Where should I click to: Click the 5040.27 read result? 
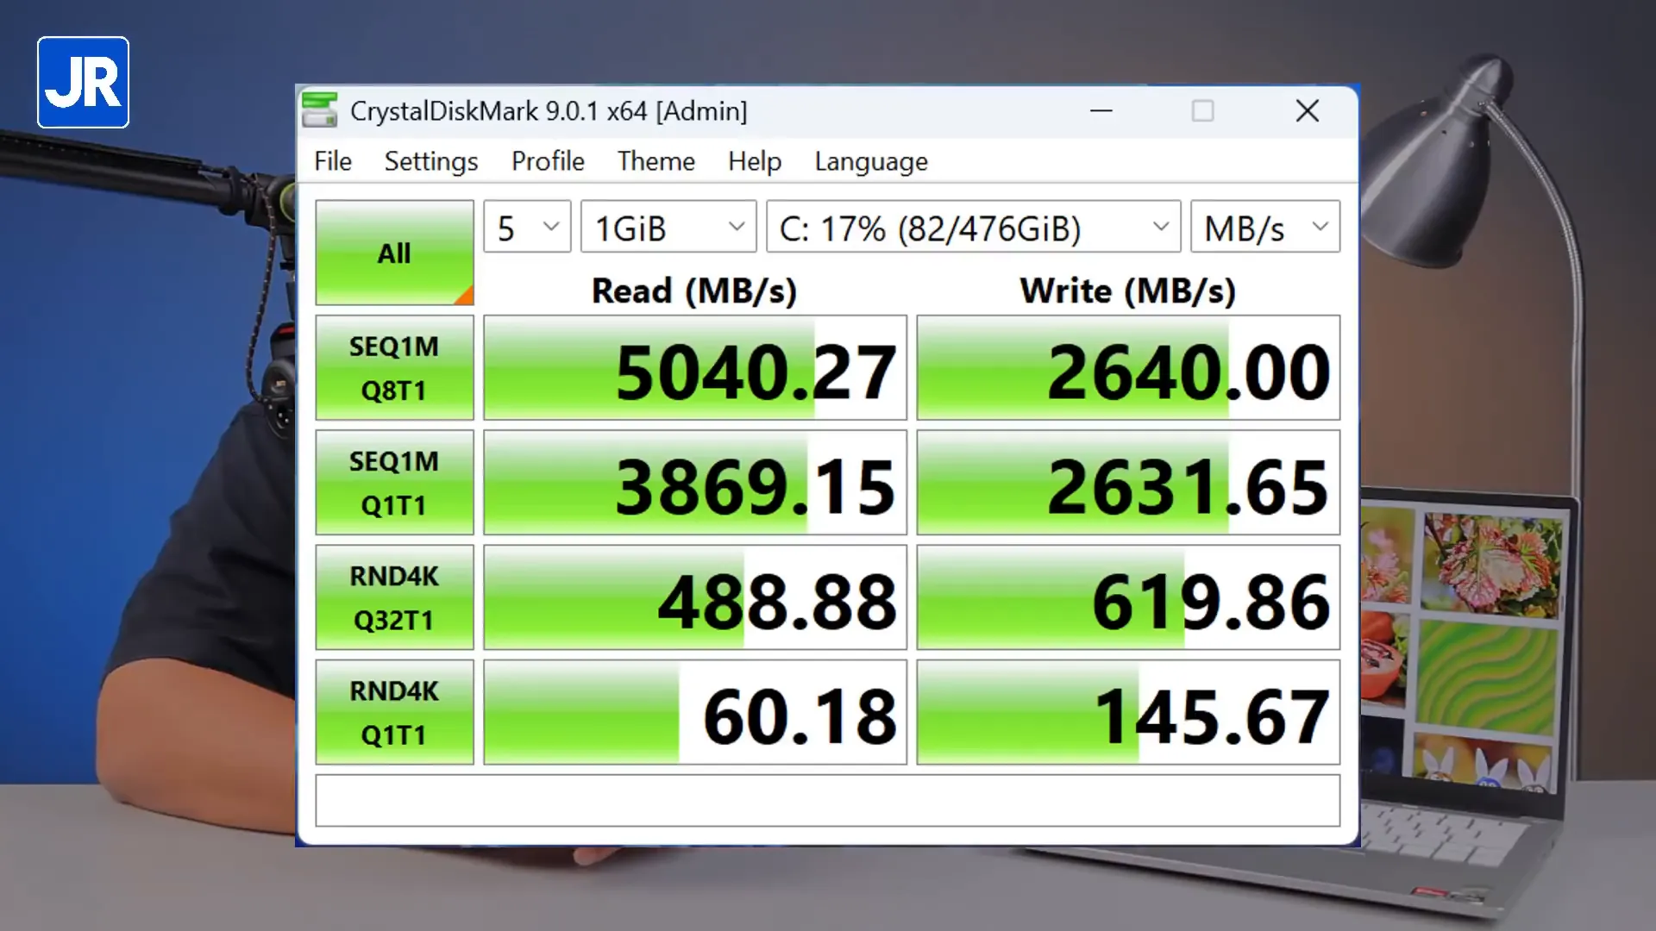695,368
